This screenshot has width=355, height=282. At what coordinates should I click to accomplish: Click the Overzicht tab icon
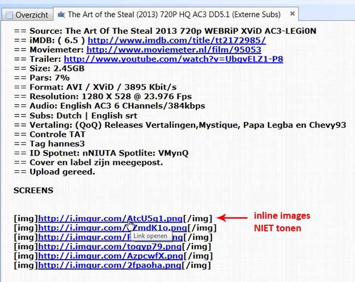tap(9, 15)
